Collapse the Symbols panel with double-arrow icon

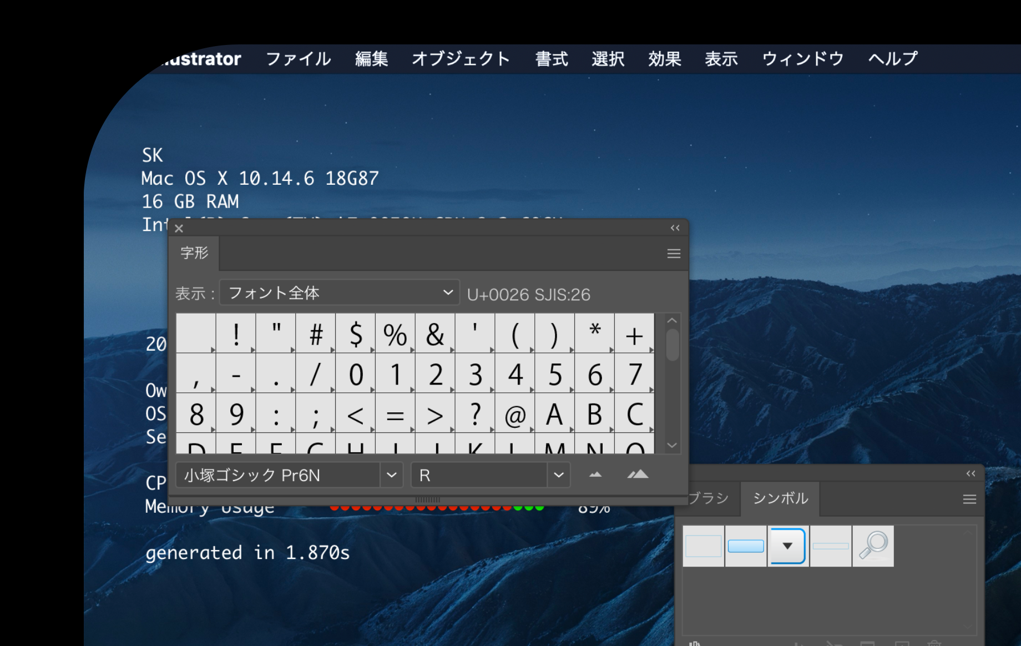point(971,473)
